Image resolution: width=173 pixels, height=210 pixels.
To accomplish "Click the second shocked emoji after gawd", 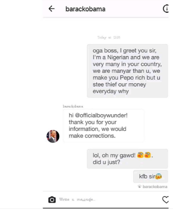I will point(148,155).
